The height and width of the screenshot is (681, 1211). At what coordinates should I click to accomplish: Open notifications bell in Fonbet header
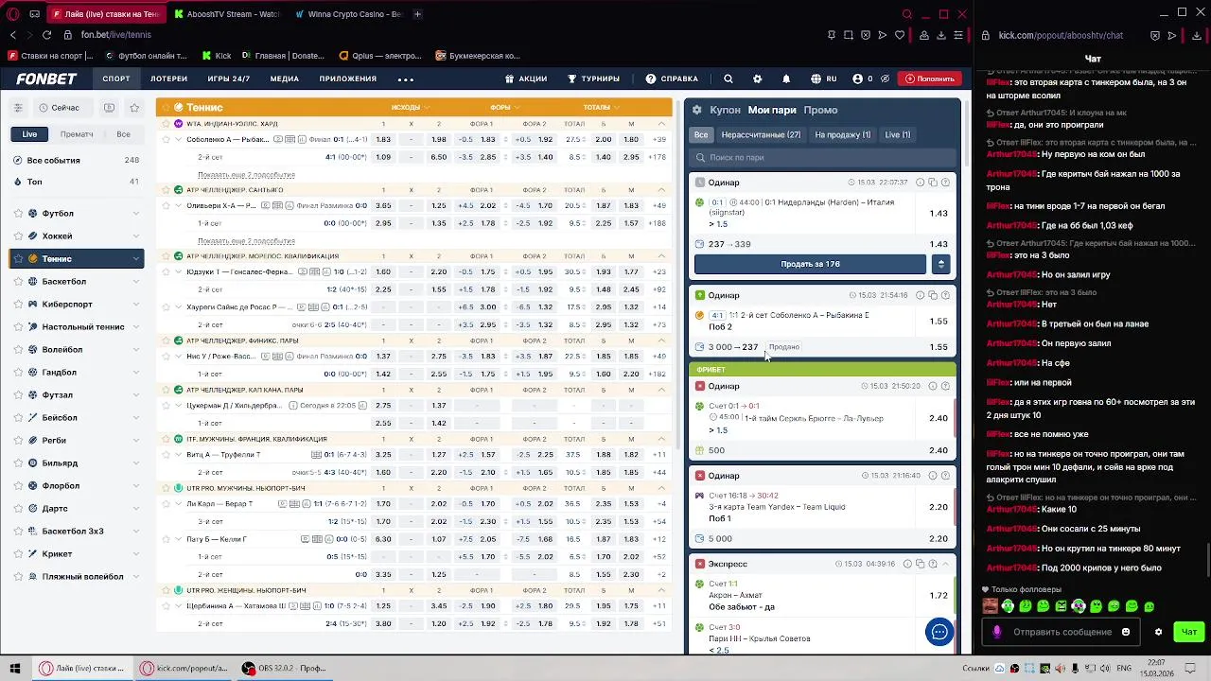[x=785, y=79]
